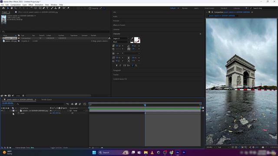This screenshot has width=278, height=156.
Task: Open the Parent & Link None dropdown
Action: 79,111
